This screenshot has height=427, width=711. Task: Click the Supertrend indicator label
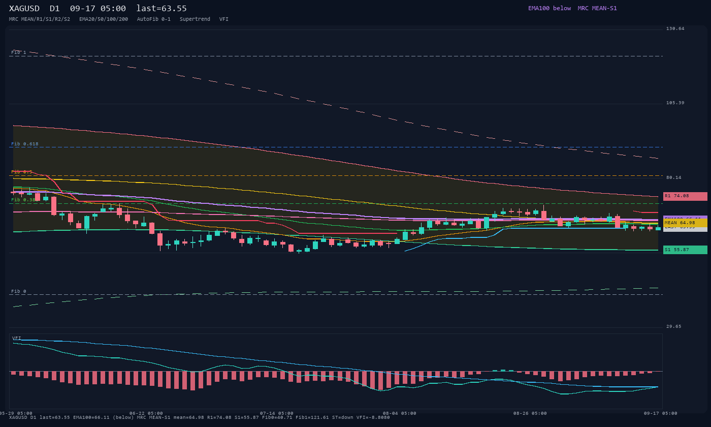point(195,19)
